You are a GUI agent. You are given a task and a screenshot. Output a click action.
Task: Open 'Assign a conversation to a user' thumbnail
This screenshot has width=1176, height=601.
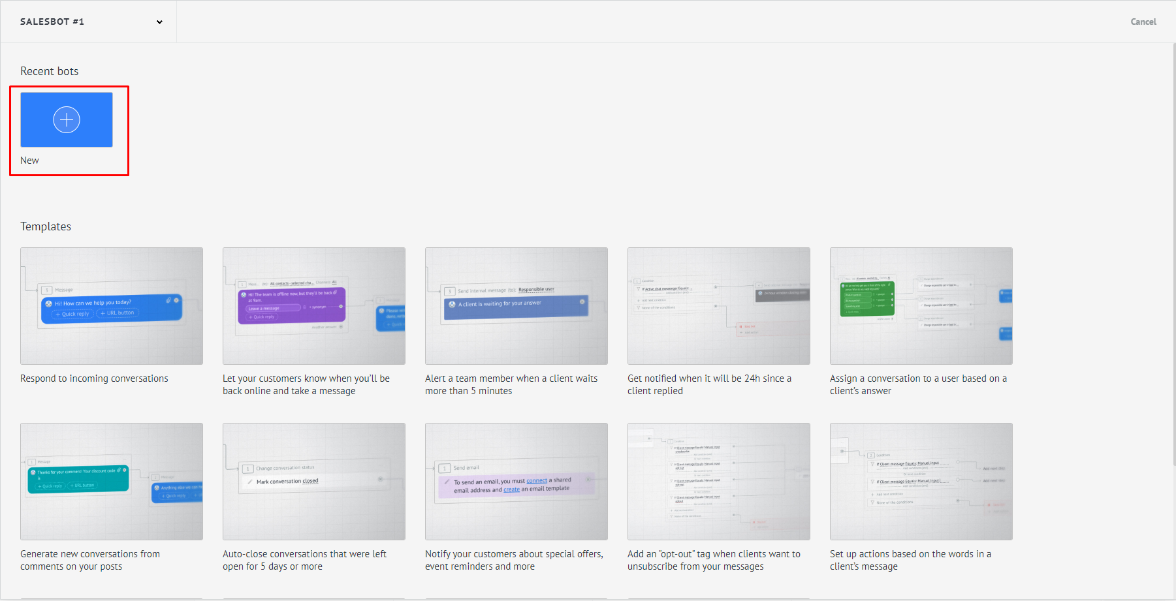(921, 306)
